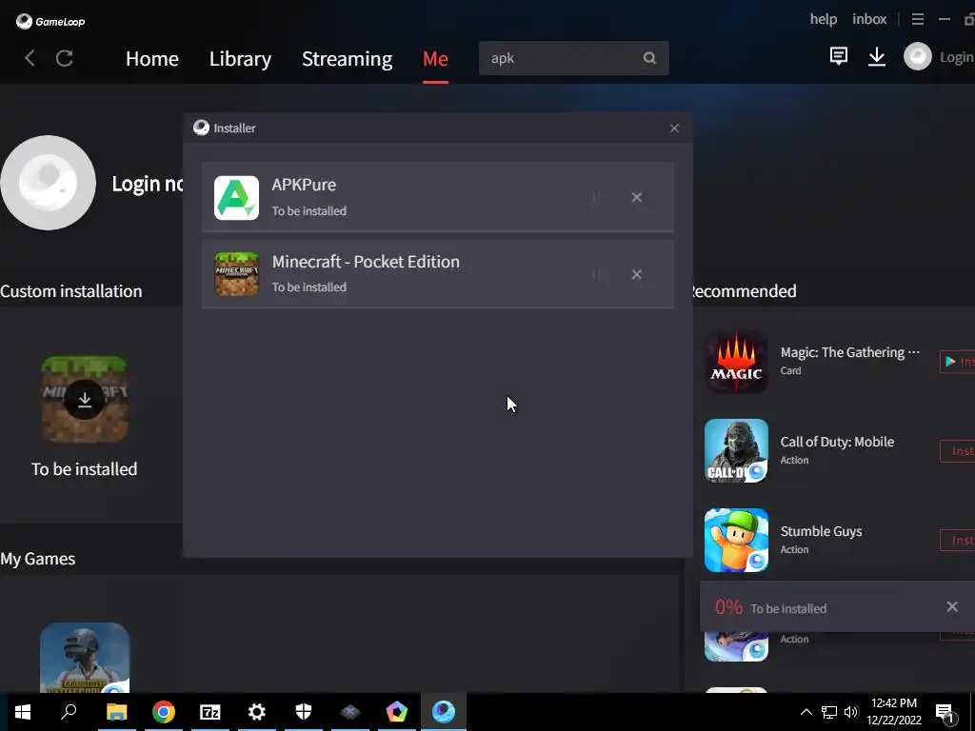Pause the APKPure installation

click(596, 197)
